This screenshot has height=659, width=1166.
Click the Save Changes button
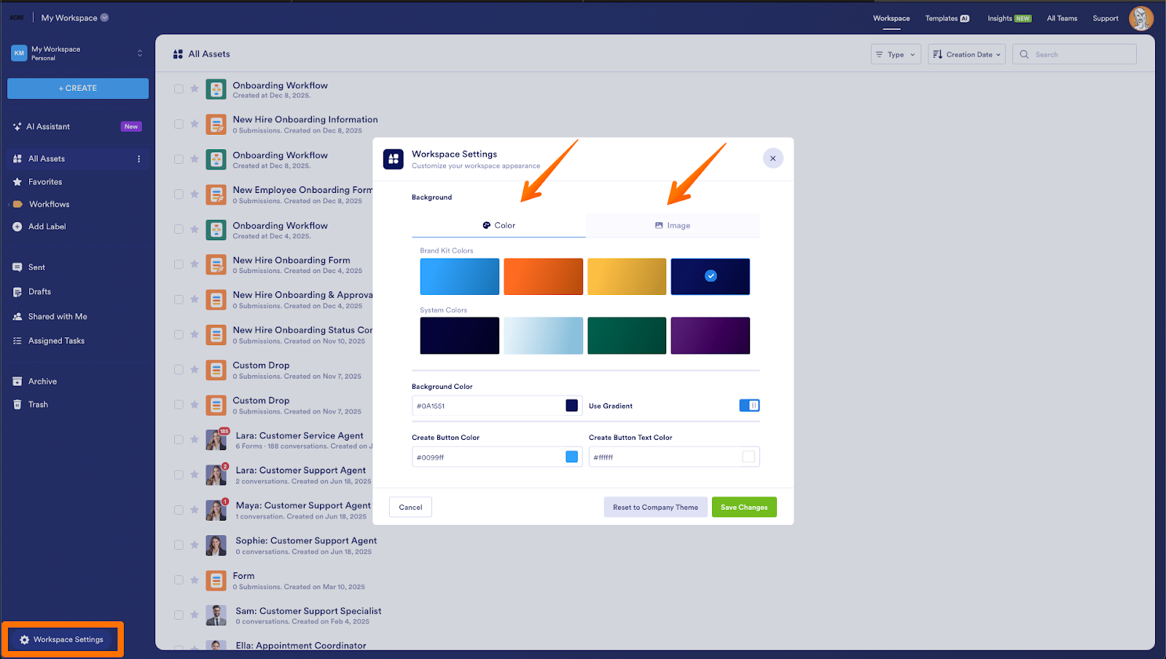(x=743, y=507)
